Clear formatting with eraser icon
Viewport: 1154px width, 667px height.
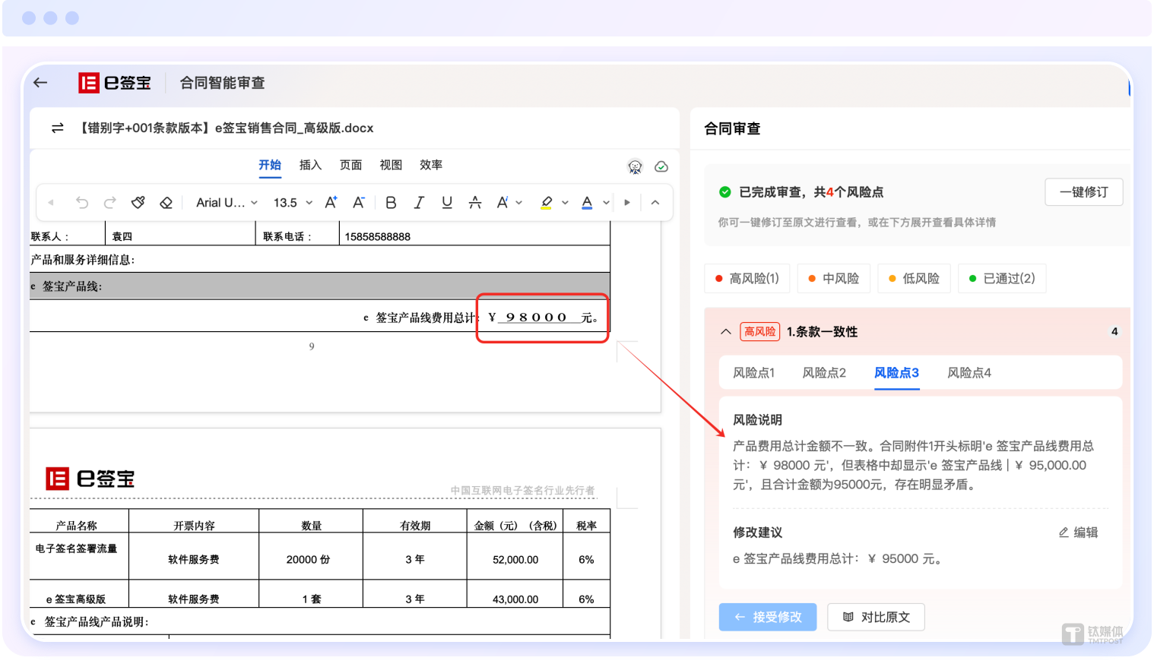(166, 202)
